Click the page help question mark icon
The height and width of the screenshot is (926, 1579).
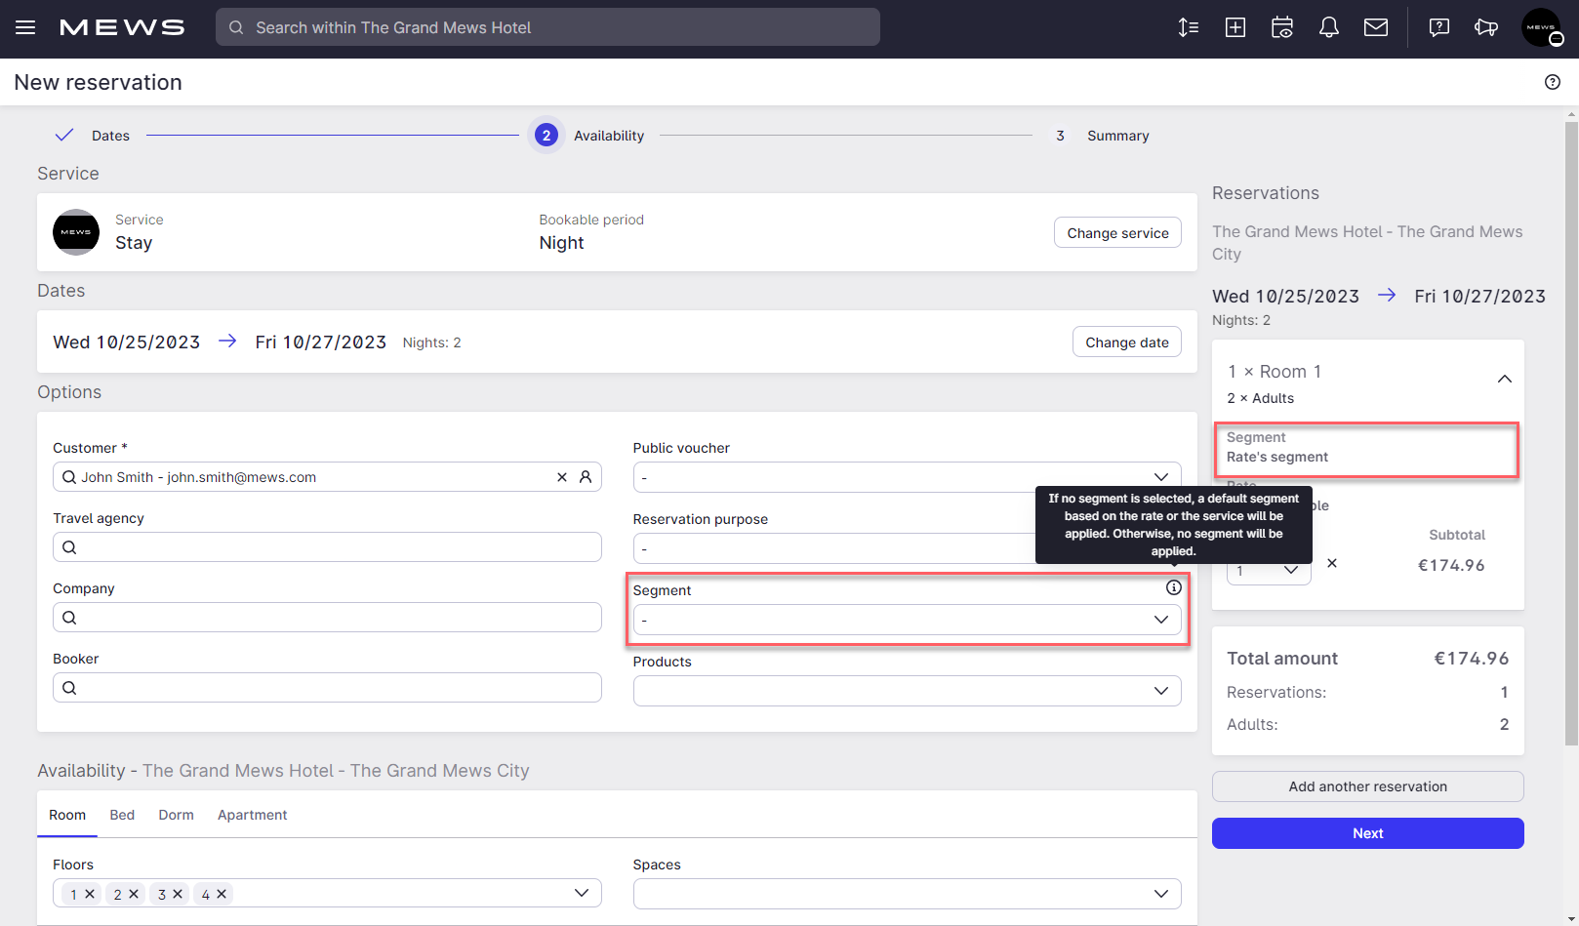[x=1553, y=82]
